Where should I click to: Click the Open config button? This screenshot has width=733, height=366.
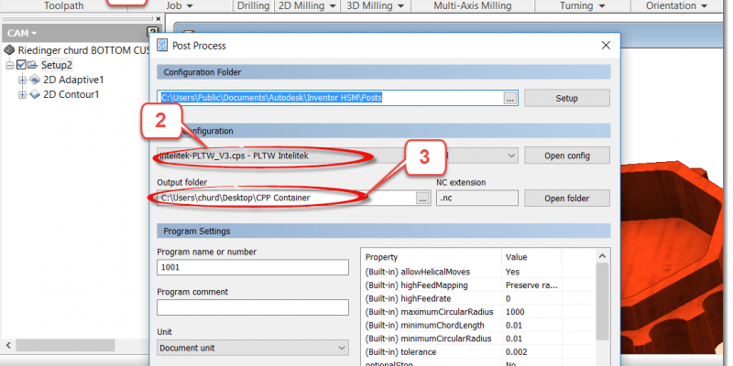pyautogui.click(x=565, y=156)
